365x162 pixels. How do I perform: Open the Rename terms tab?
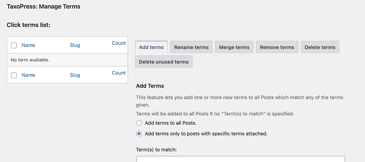[191, 47]
